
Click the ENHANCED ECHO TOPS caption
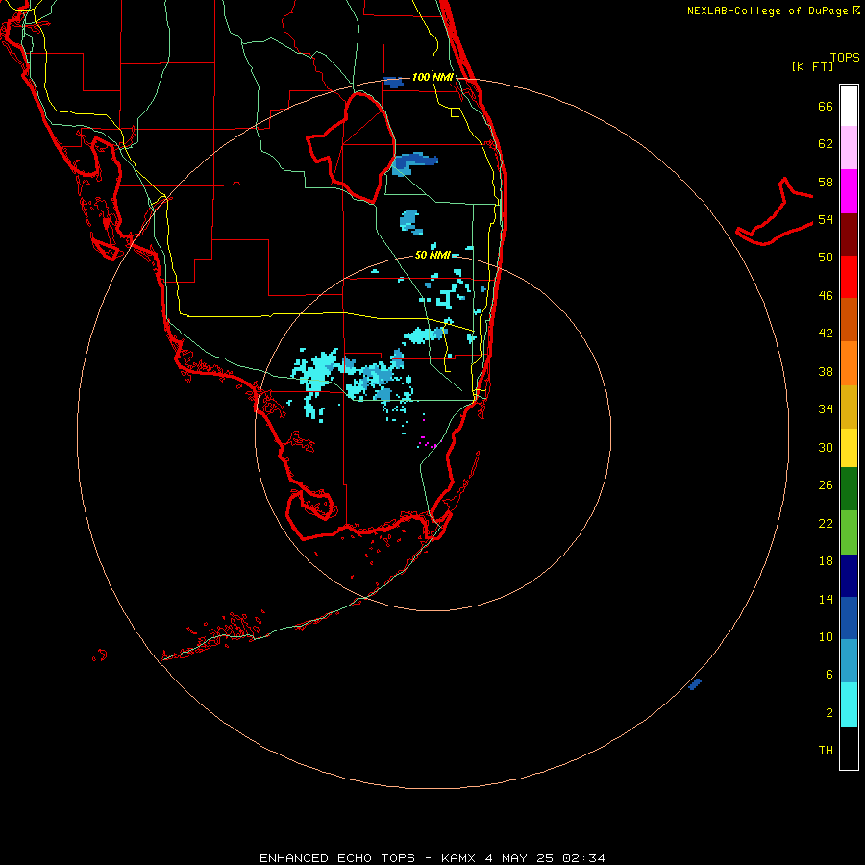tap(337, 858)
